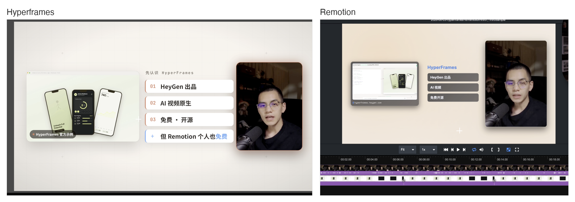The image size is (575, 202).
Task: Set out-point marker with right bracket icon
Action: pos(498,150)
